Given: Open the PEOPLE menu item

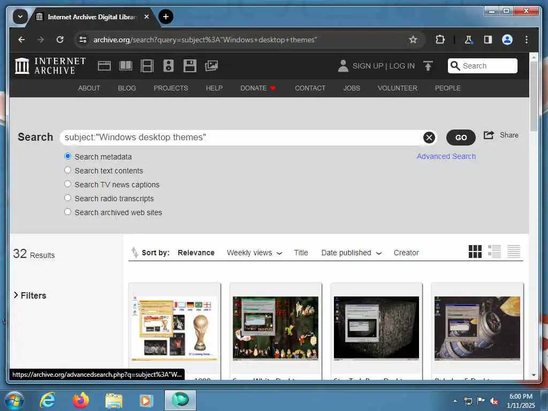Looking at the screenshot, I should pyautogui.click(x=448, y=88).
